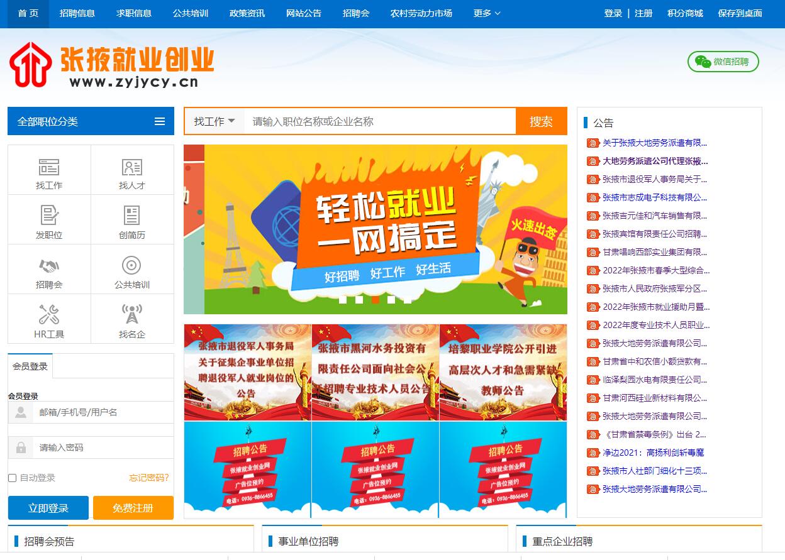
Task: Select the active orange carousel dot
Action: click(376, 300)
